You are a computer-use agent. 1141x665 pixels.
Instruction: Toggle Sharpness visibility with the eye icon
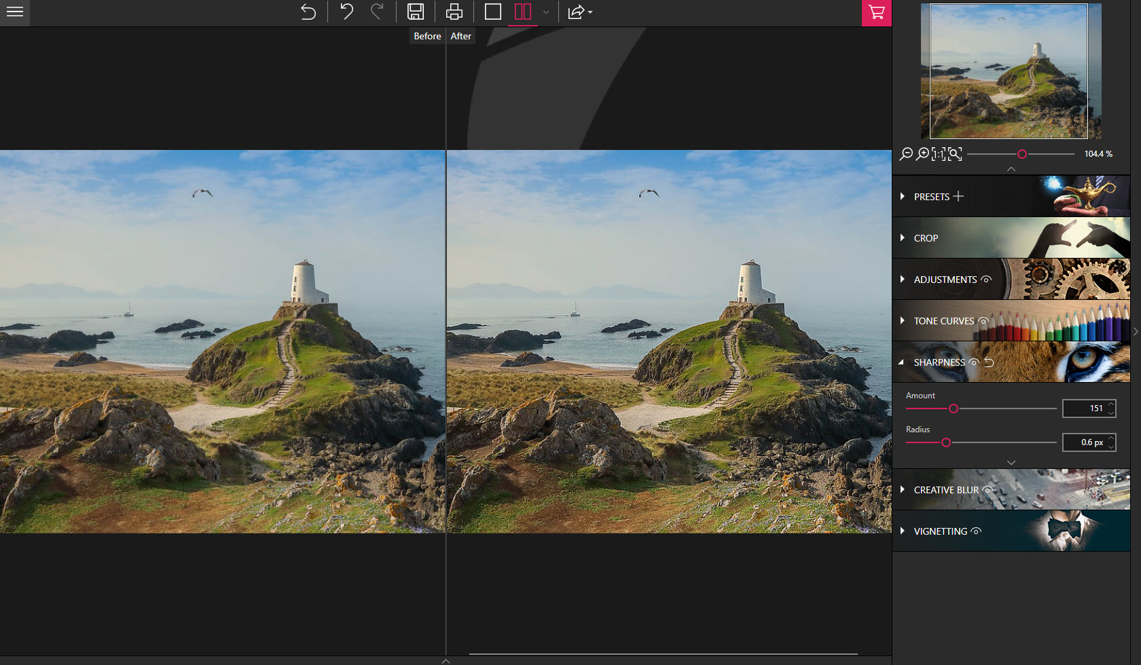click(974, 362)
